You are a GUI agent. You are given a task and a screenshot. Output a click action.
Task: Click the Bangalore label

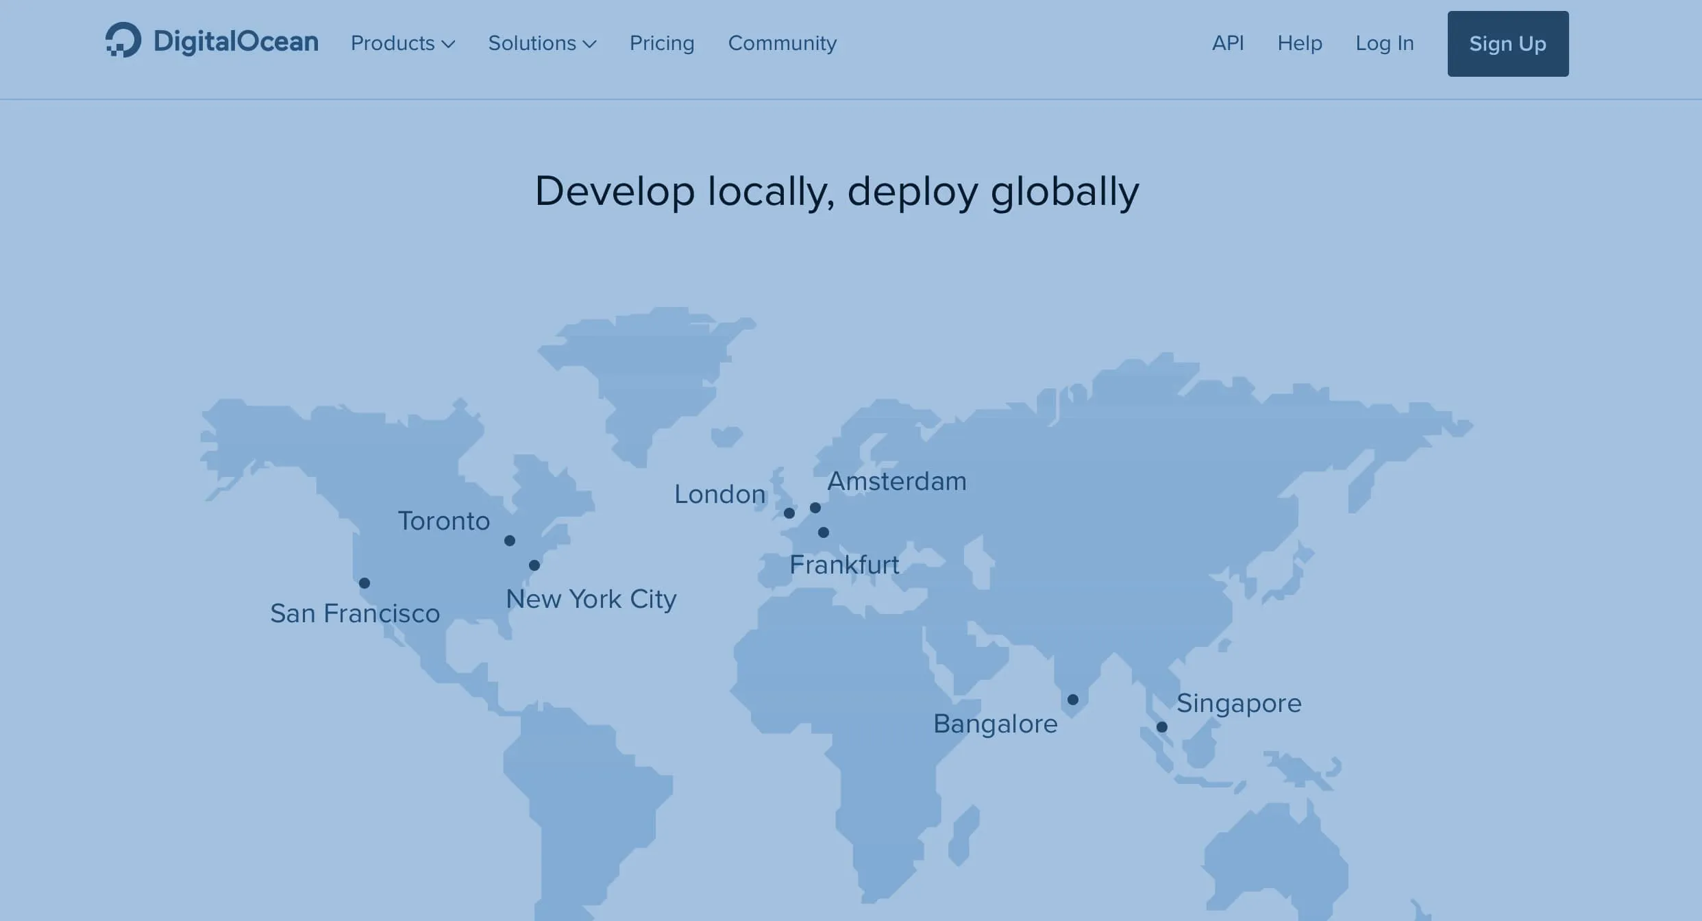click(x=996, y=724)
